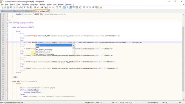This screenshot has width=185, height=104.
Task: Toggle the Function List panel icon
Action: pyautogui.click(x=80, y=8)
